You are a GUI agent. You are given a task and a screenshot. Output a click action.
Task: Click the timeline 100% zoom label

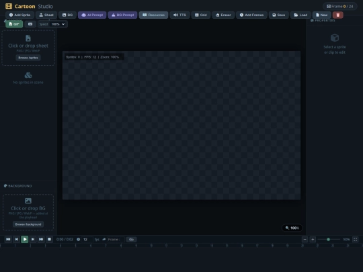tap(346, 239)
